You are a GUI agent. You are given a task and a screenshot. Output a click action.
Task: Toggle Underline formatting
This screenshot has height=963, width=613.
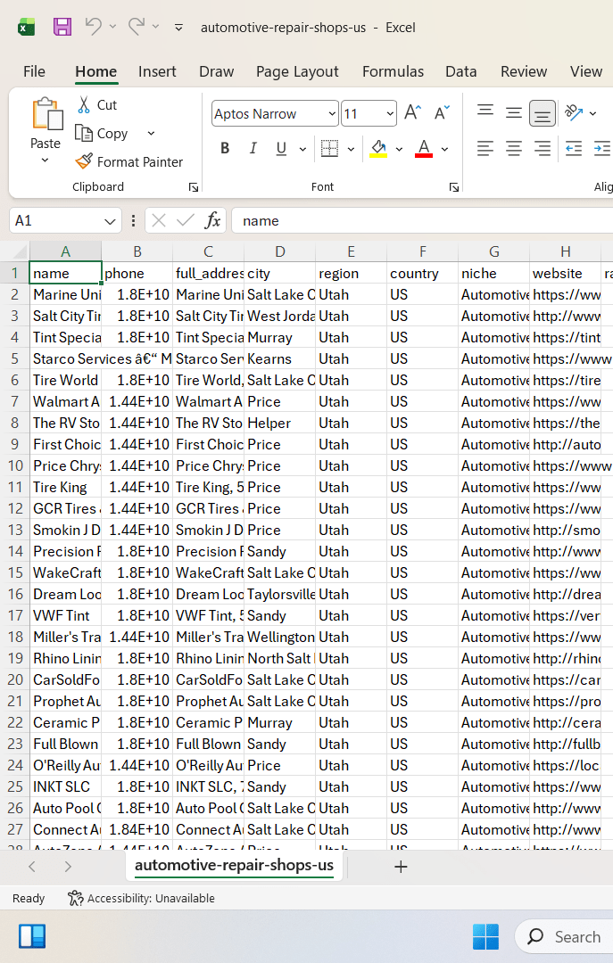(x=281, y=149)
